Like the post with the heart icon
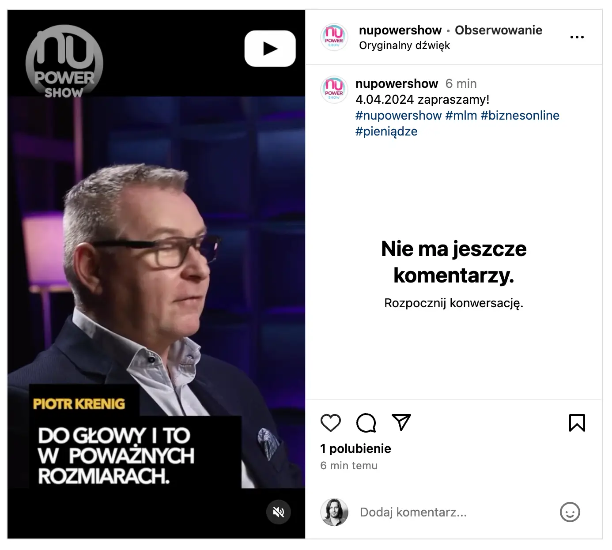612x550 pixels. tap(330, 423)
